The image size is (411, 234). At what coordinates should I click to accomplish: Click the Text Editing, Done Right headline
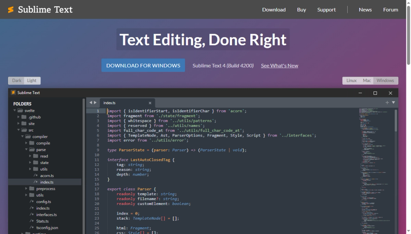click(203, 39)
